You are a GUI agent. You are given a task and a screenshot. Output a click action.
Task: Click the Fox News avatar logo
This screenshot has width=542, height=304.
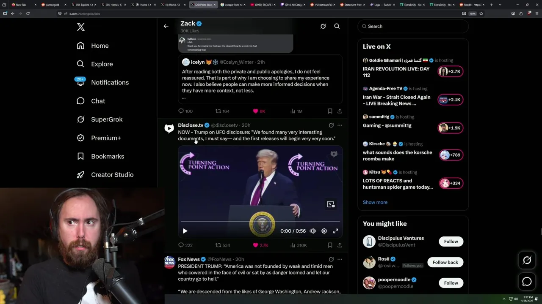coord(169,262)
